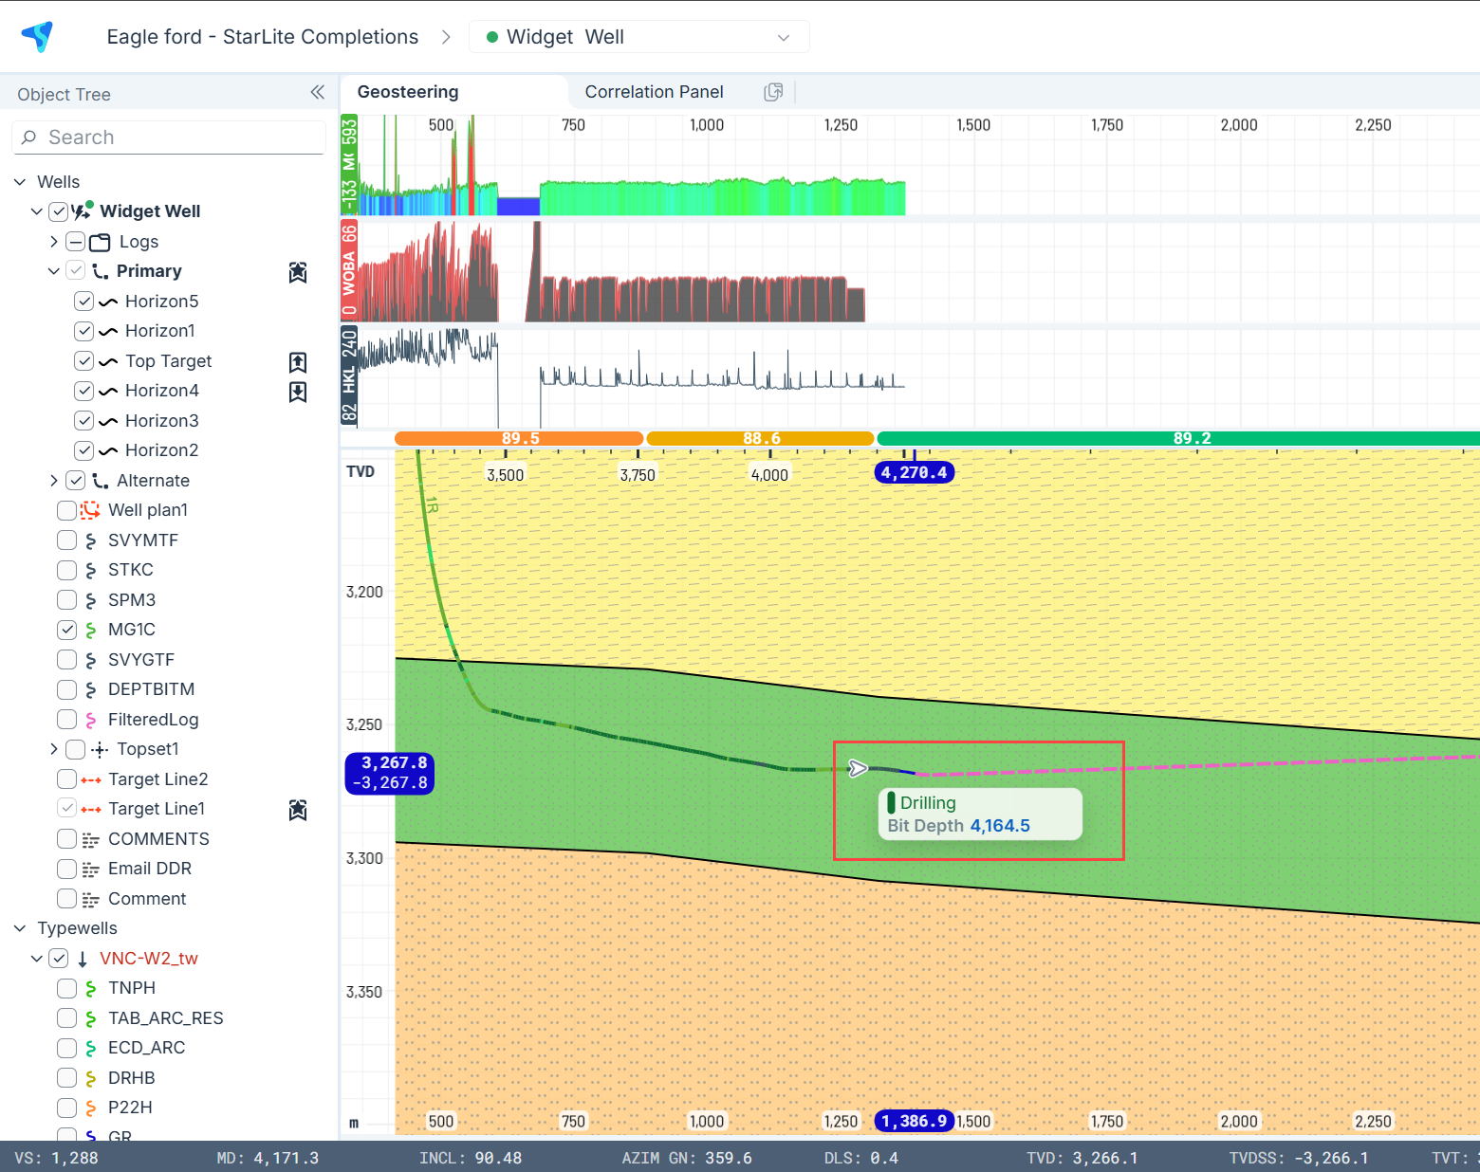Screen dimensions: 1480x1172
Task: Expand the Topset1 node
Action: [54, 749]
